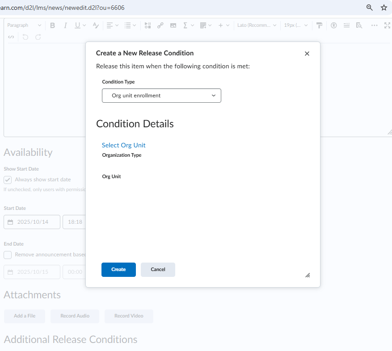Click Add a File button

coord(25,316)
